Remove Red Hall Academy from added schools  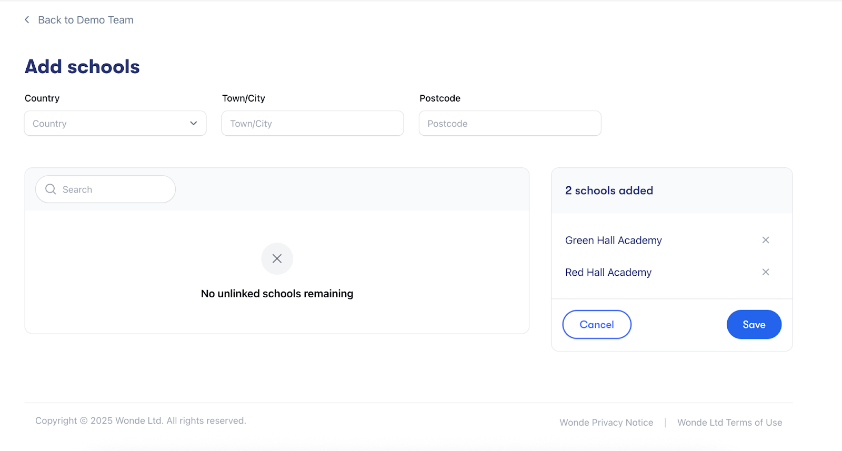point(766,272)
